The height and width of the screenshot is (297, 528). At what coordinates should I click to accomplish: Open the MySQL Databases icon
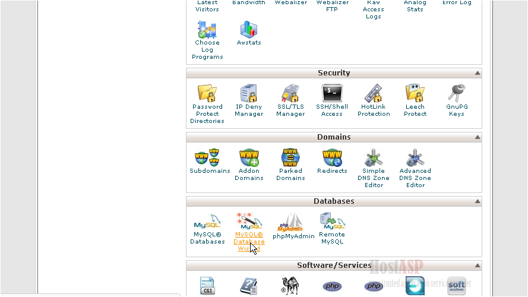pyautogui.click(x=207, y=222)
